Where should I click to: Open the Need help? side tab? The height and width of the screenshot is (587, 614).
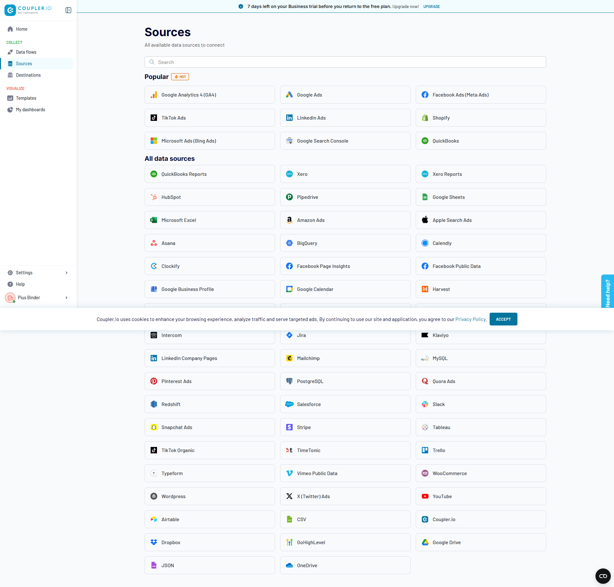click(608, 292)
